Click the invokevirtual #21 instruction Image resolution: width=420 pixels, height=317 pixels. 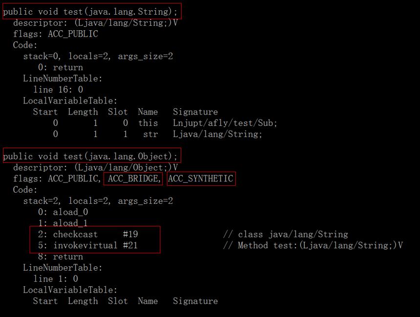tap(88, 245)
